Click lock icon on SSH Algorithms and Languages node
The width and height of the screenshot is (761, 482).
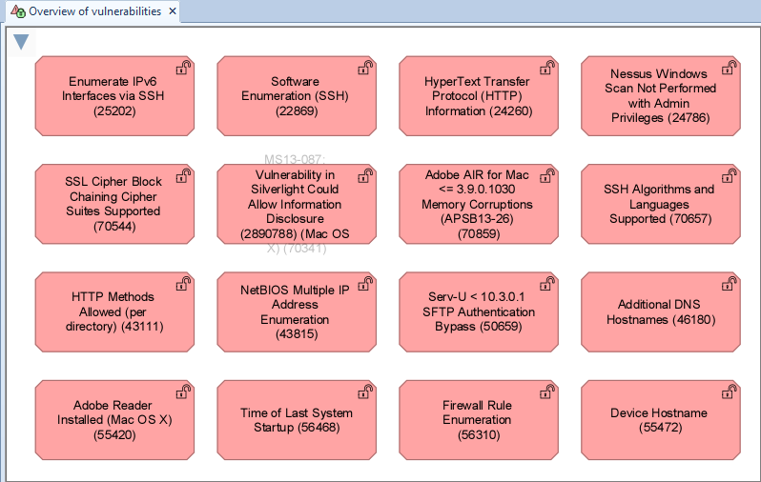coord(729,176)
